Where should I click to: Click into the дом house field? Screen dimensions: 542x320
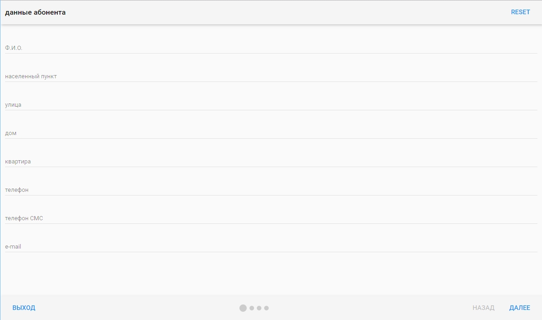point(270,133)
